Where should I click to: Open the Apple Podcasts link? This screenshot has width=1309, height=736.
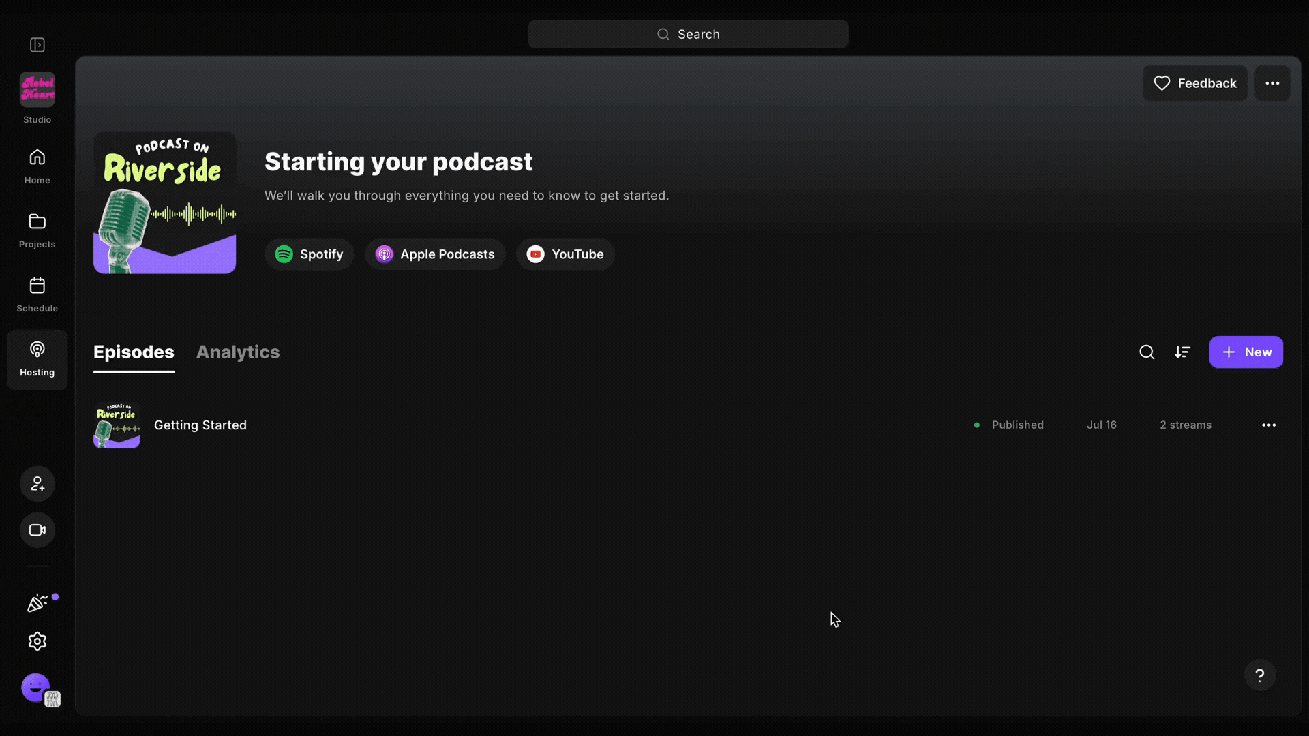click(x=435, y=254)
